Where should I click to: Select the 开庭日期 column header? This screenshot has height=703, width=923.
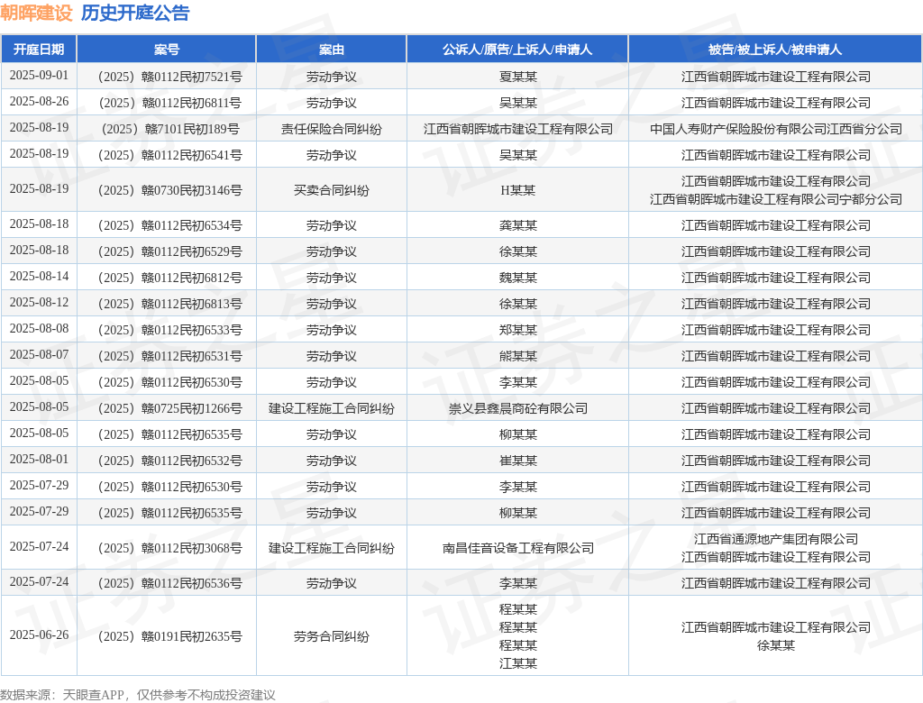[39, 50]
